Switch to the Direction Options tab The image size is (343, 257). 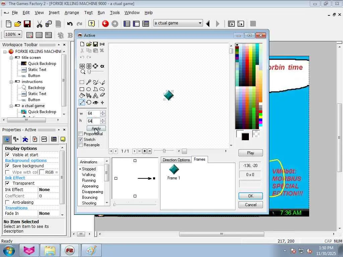tap(176, 160)
